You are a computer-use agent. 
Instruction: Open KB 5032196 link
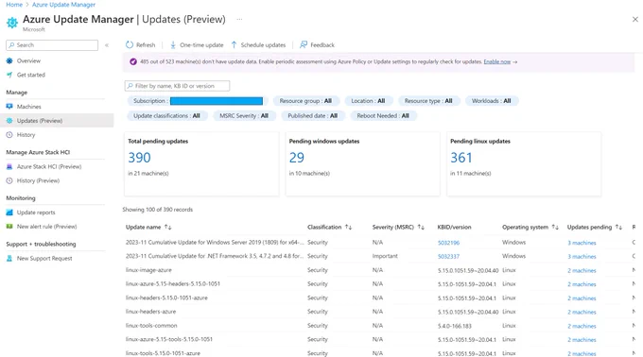tap(448, 243)
